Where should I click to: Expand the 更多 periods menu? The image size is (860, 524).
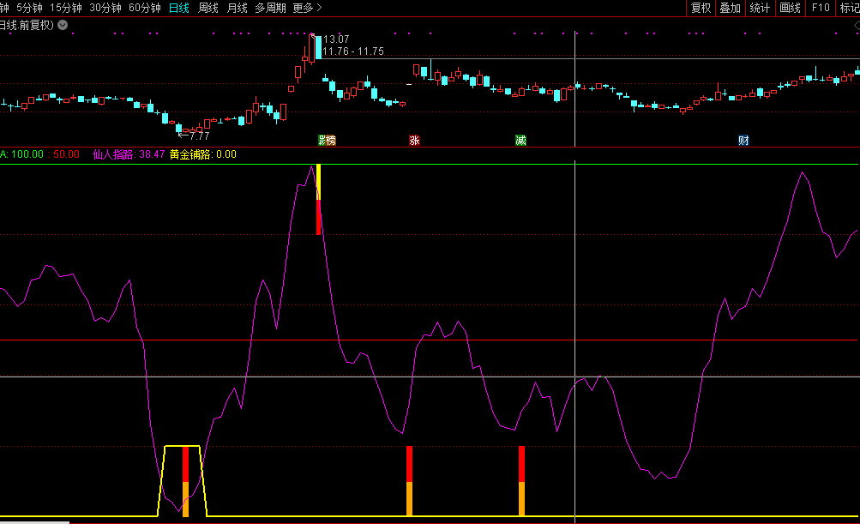tap(307, 8)
